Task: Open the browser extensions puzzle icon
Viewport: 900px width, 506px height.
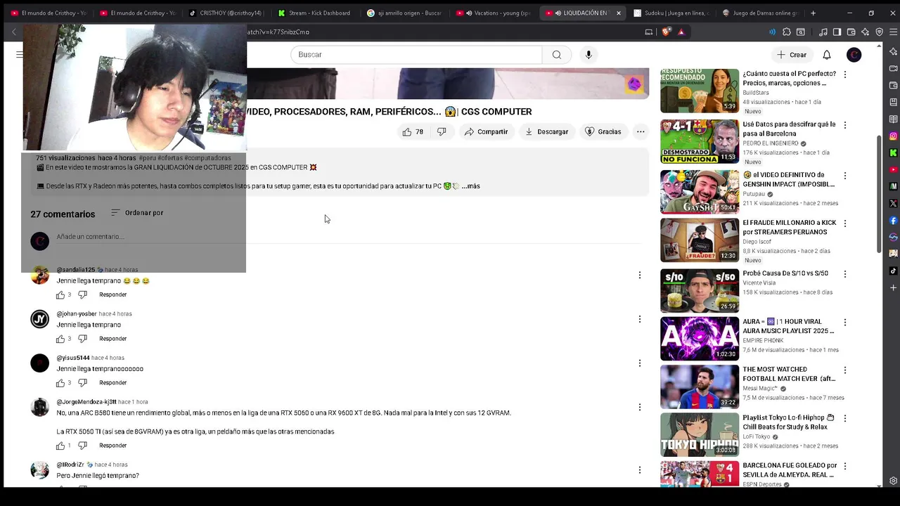Action: point(787,32)
